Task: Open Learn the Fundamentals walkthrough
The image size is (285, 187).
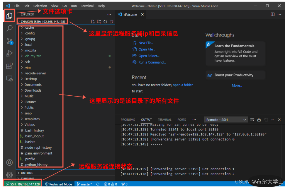Action: click(235, 53)
